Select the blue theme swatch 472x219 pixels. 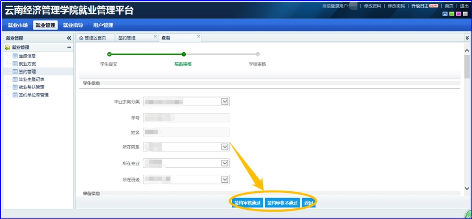tap(445, 14)
